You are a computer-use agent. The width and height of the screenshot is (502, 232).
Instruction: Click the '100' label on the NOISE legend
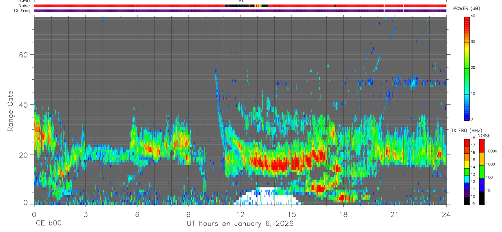point(490,178)
